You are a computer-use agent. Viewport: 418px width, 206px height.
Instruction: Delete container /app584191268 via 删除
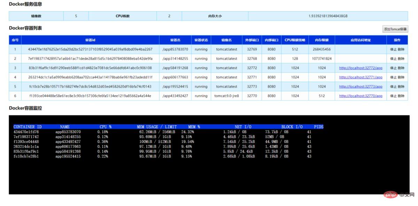(401, 68)
